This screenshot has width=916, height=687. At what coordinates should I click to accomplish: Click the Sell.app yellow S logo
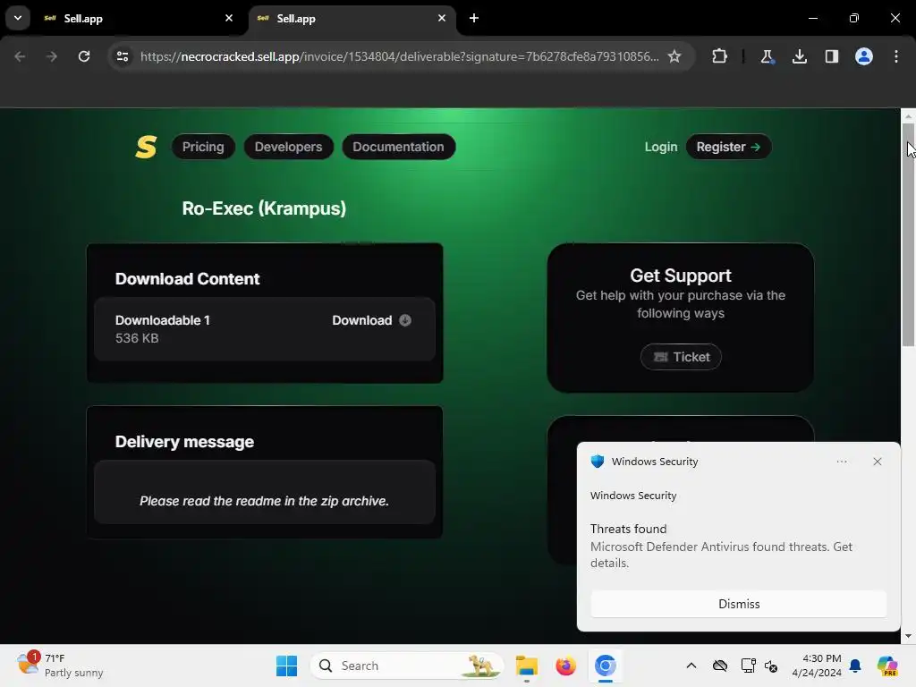click(x=146, y=147)
